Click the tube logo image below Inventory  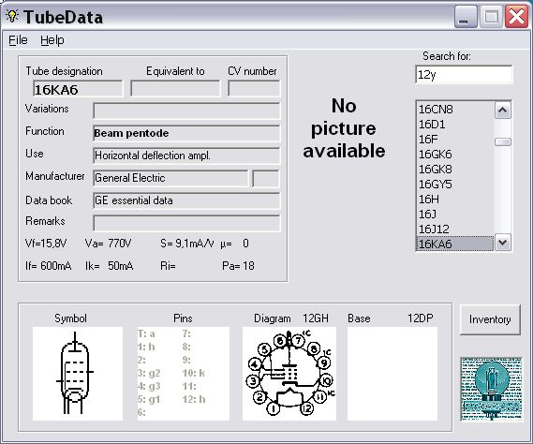click(491, 390)
